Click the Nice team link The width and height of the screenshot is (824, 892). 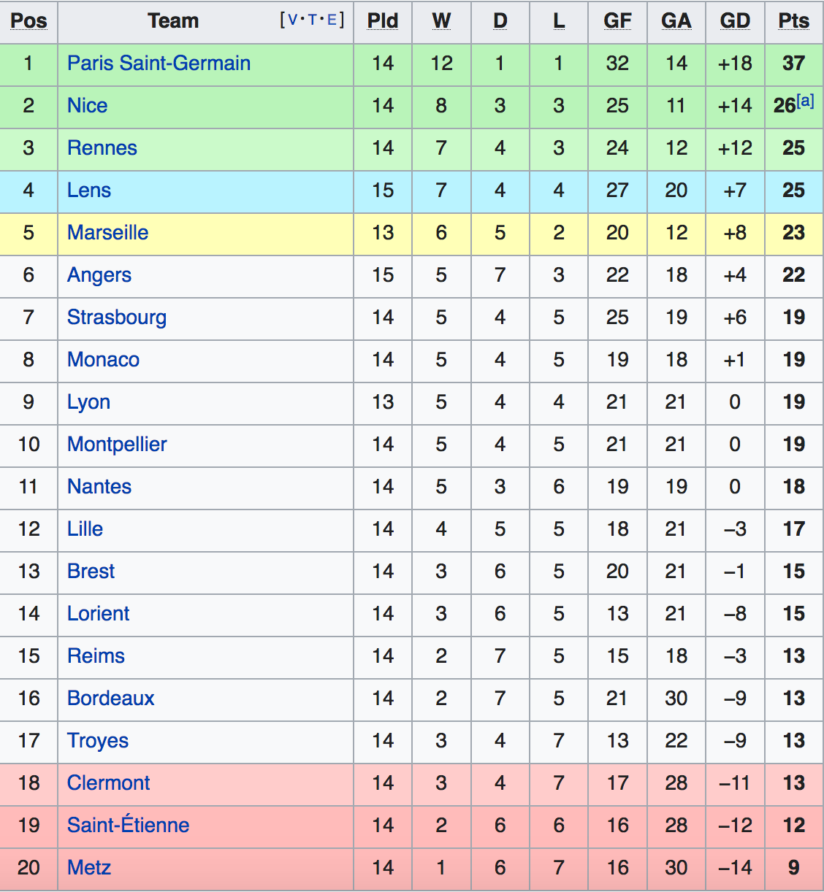coord(87,106)
